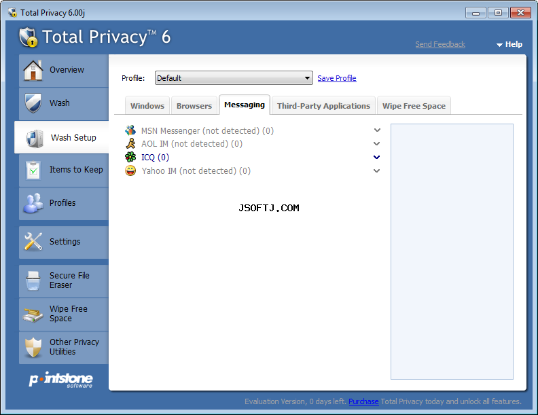The height and width of the screenshot is (415, 538).
Task: Open the Wash Setup label
Action: click(x=73, y=137)
